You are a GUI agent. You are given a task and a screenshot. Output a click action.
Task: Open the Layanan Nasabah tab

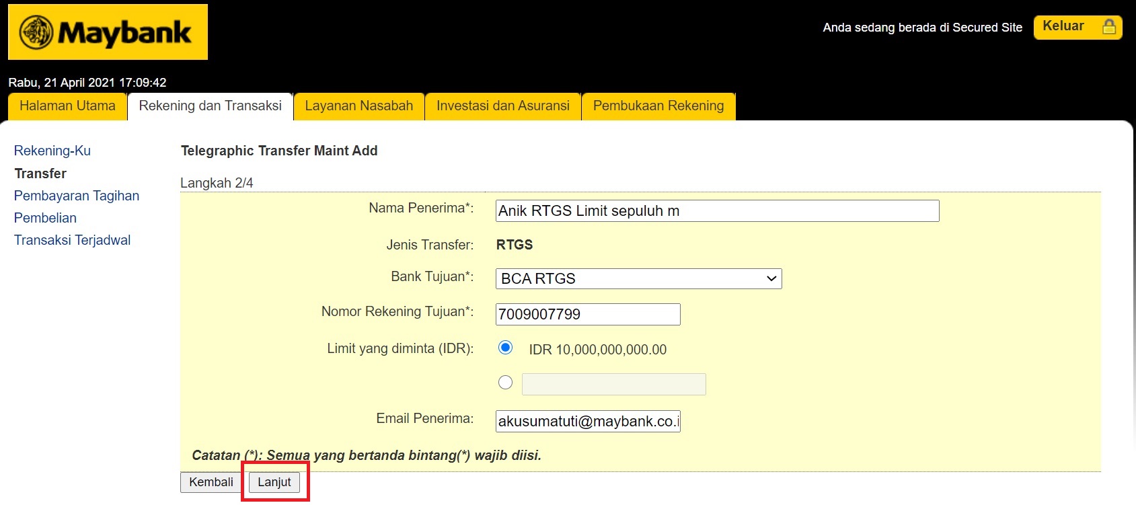[x=358, y=106]
